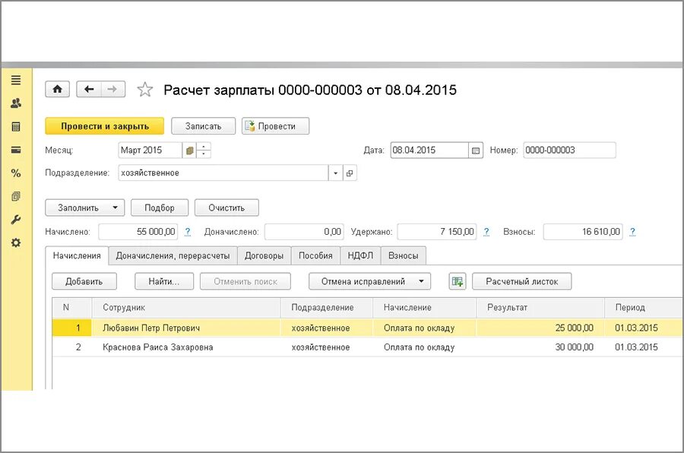Switch to the Начисления tab

tap(77, 255)
